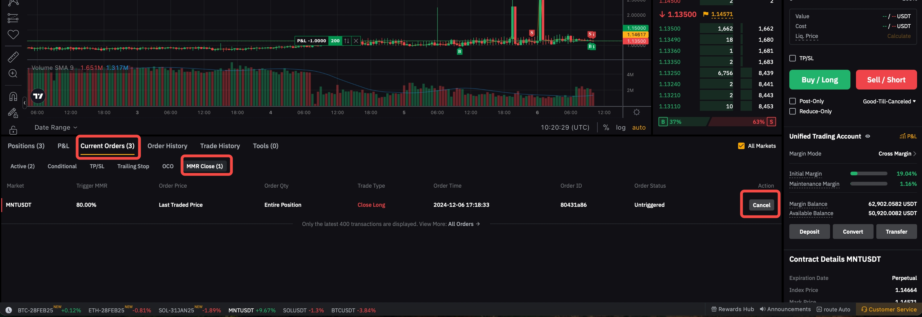Toggle account balance visibility eye icon

click(x=868, y=136)
